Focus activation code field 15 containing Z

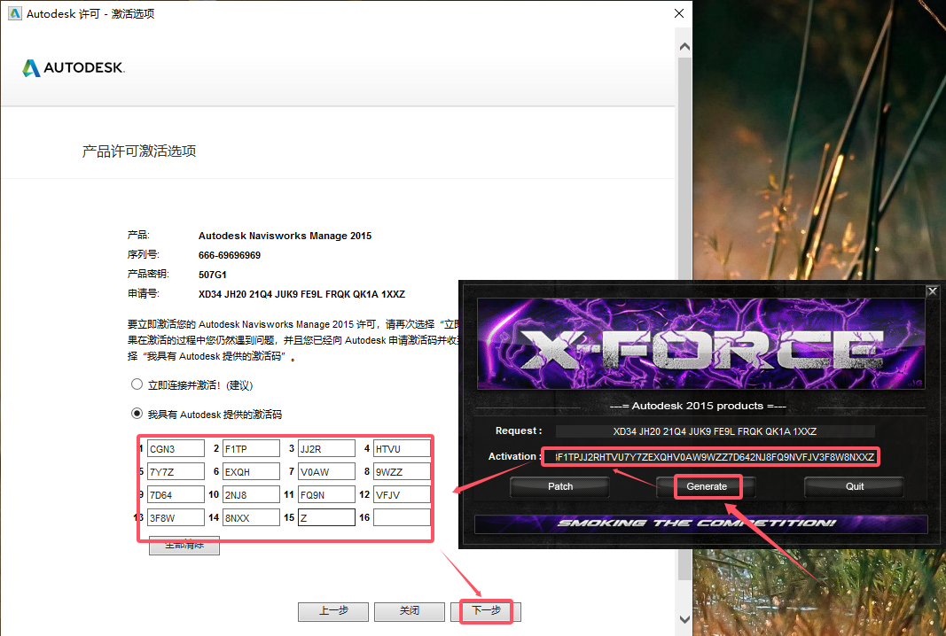[326, 518]
